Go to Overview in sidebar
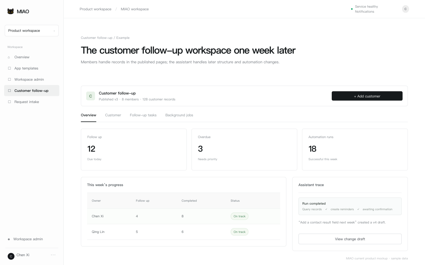This screenshot has width=425, height=265. [32, 57]
